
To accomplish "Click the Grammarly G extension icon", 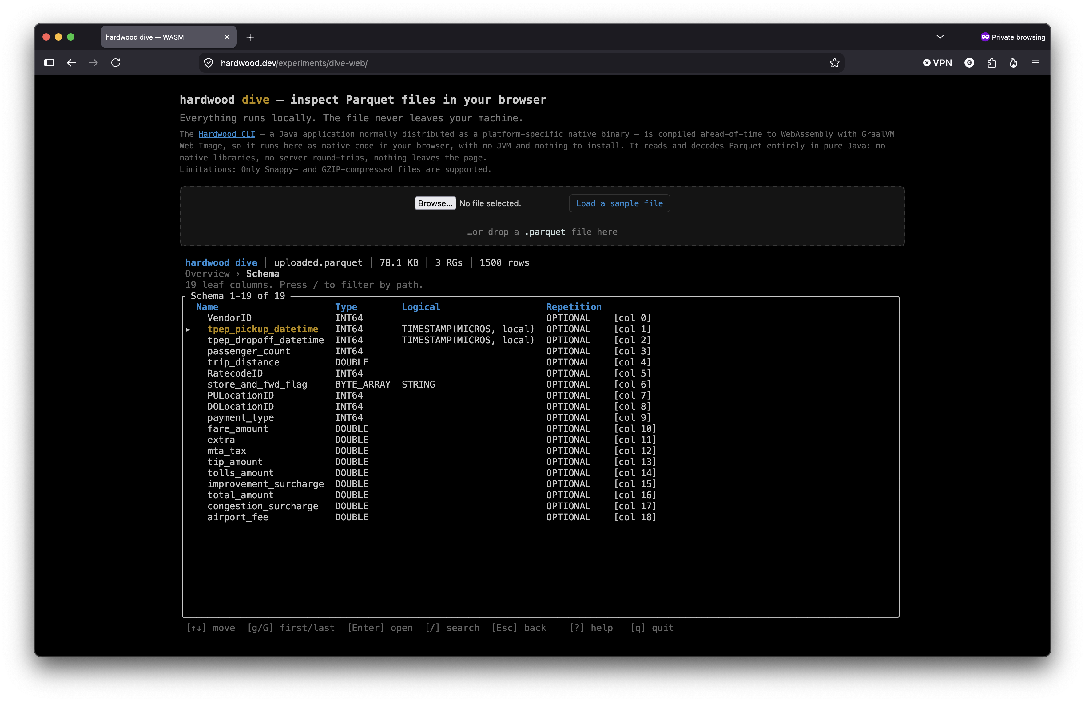I will pyautogui.click(x=969, y=63).
